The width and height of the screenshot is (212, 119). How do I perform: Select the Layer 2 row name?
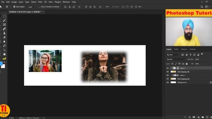183,68
